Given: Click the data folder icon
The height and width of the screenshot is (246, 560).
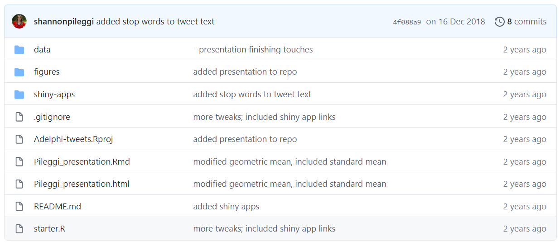Looking at the screenshot, I should [x=19, y=50].
